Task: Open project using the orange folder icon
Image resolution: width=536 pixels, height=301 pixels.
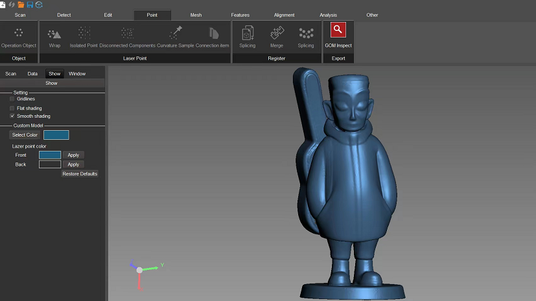Action: pyautogui.click(x=21, y=5)
